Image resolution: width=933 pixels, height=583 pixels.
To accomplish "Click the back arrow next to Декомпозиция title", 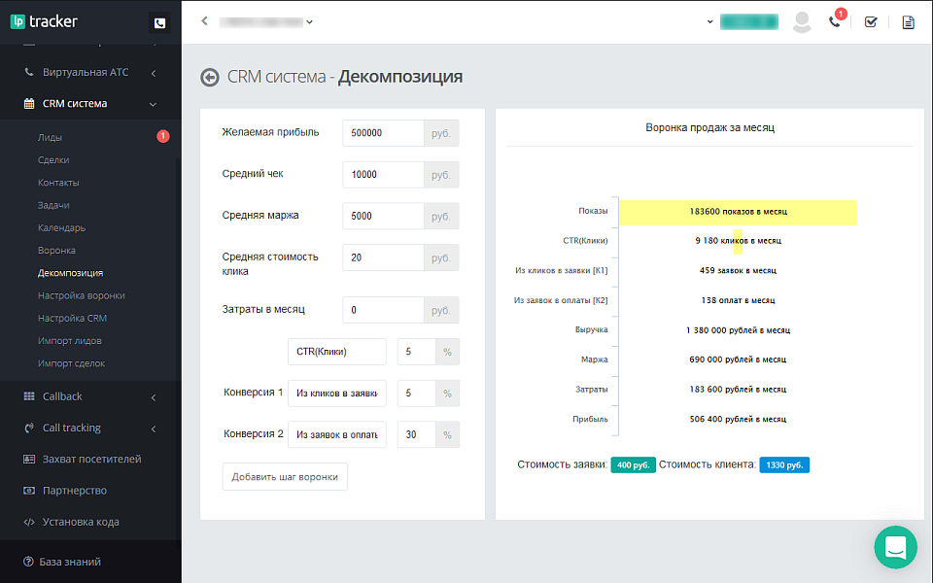I will click(x=210, y=77).
